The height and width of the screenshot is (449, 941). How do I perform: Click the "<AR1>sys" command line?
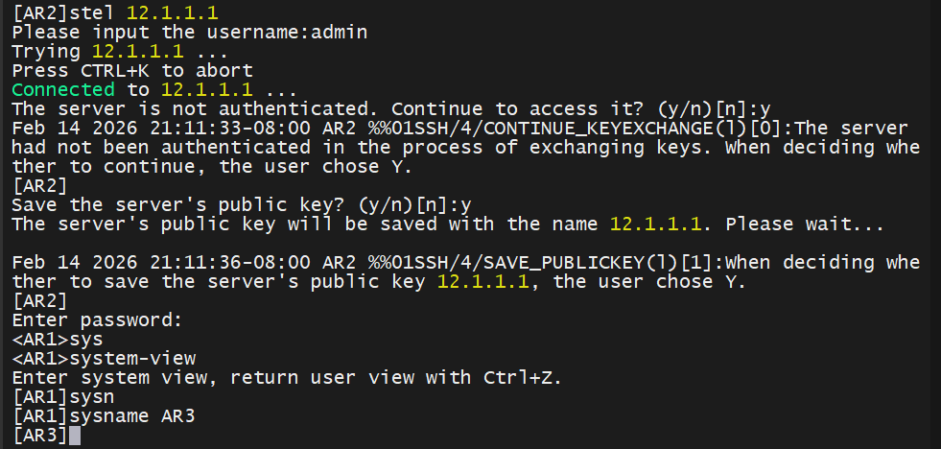[58, 340]
